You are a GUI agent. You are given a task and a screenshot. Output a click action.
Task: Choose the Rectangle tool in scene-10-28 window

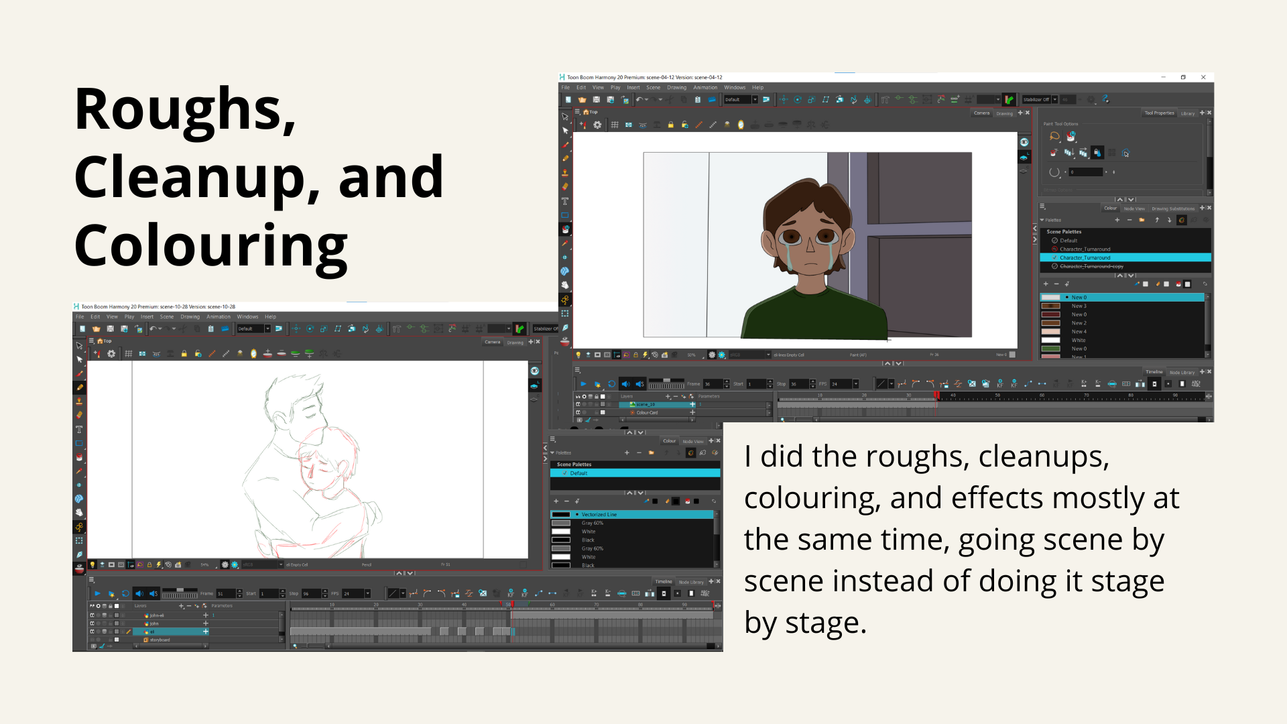click(79, 443)
